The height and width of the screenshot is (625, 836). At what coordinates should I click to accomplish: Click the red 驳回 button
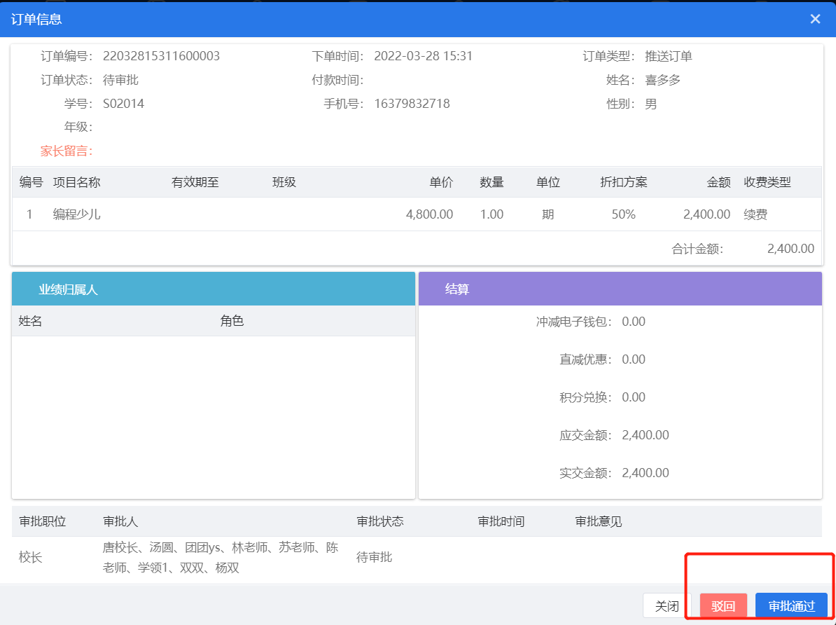pos(723,606)
